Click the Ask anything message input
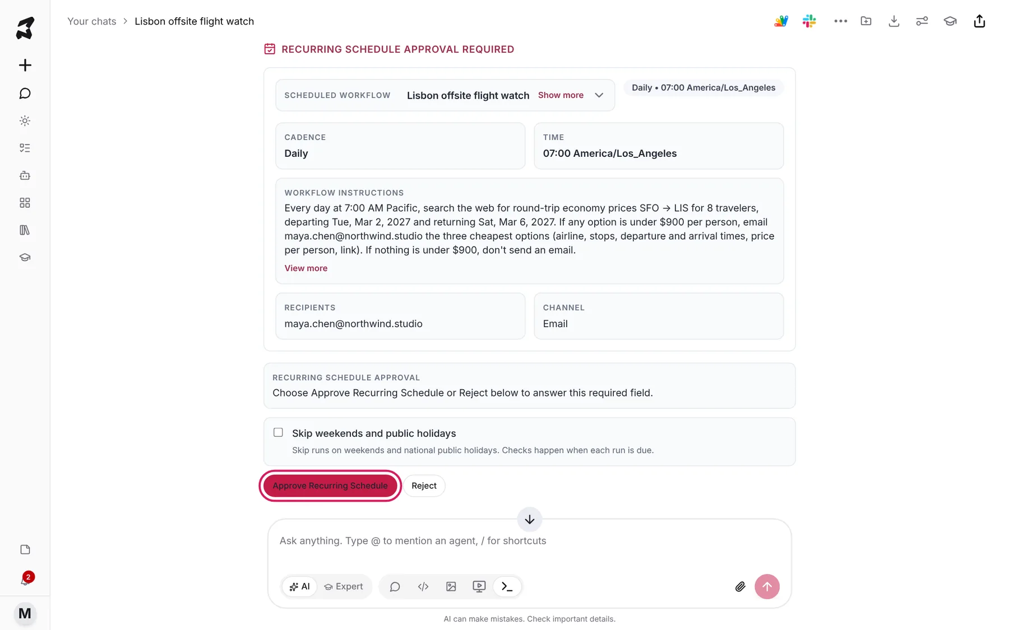This screenshot has height=630, width=1009. (529, 541)
